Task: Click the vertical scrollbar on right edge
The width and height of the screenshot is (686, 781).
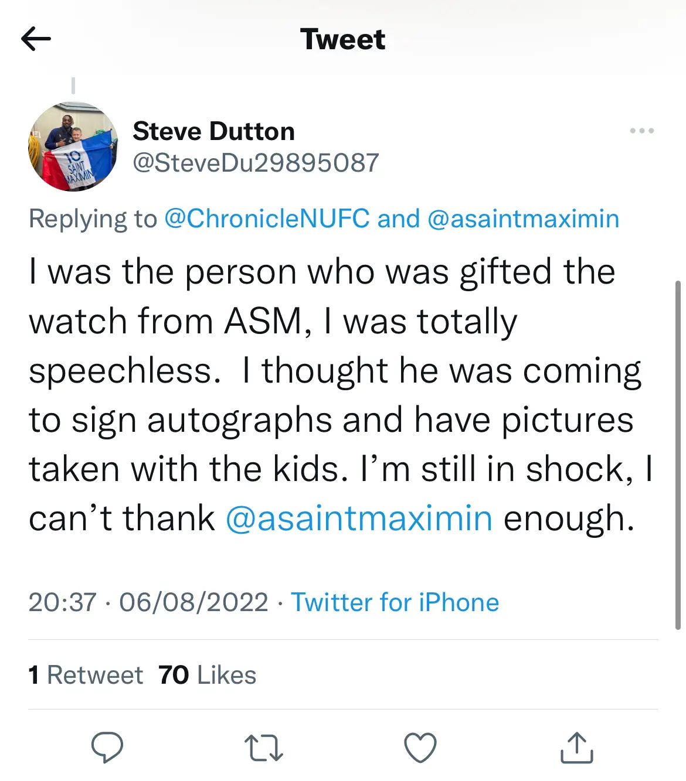Action: tap(678, 454)
